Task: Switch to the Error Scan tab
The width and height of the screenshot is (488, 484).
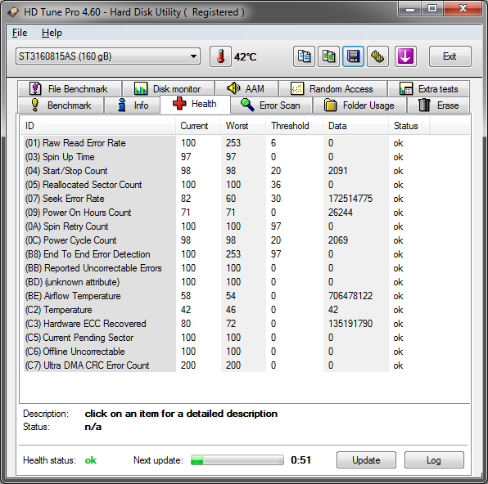Action: point(271,105)
